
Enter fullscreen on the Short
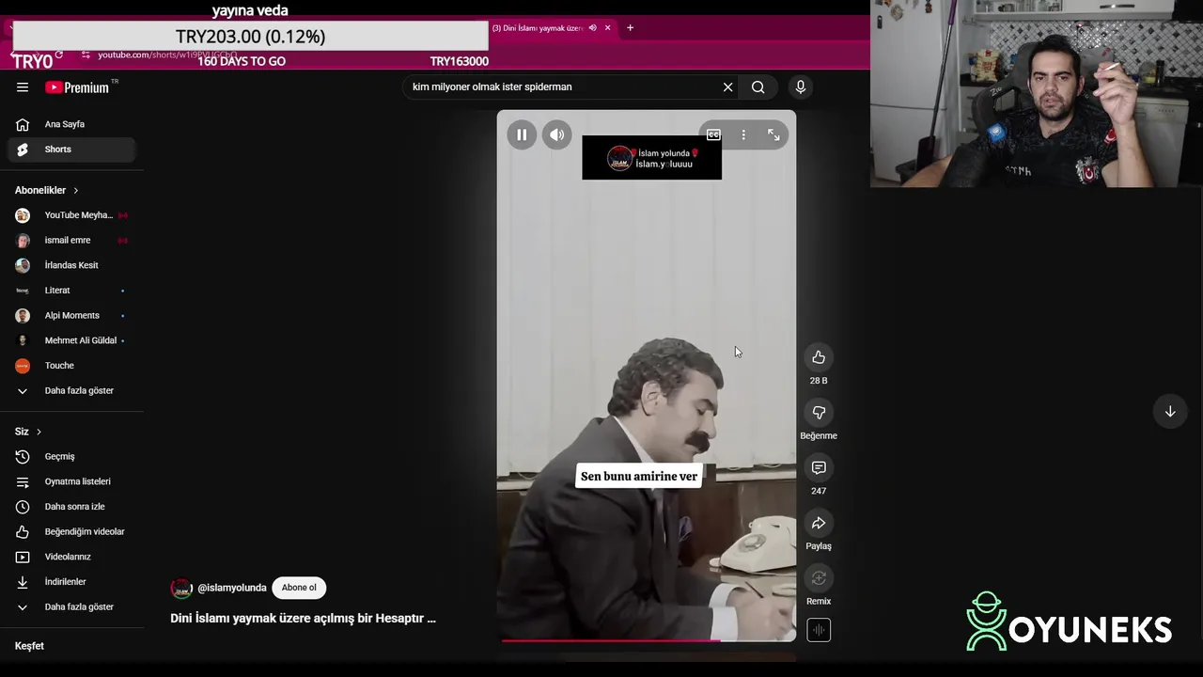(773, 134)
